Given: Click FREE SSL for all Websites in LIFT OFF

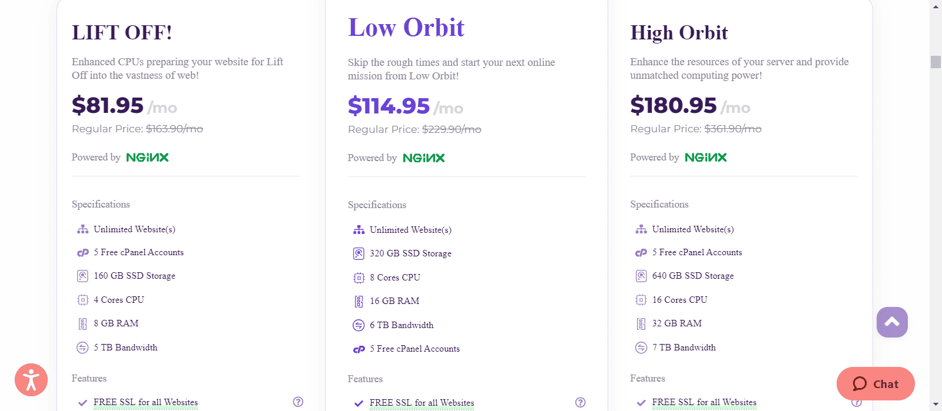Looking at the screenshot, I should (145, 403).
